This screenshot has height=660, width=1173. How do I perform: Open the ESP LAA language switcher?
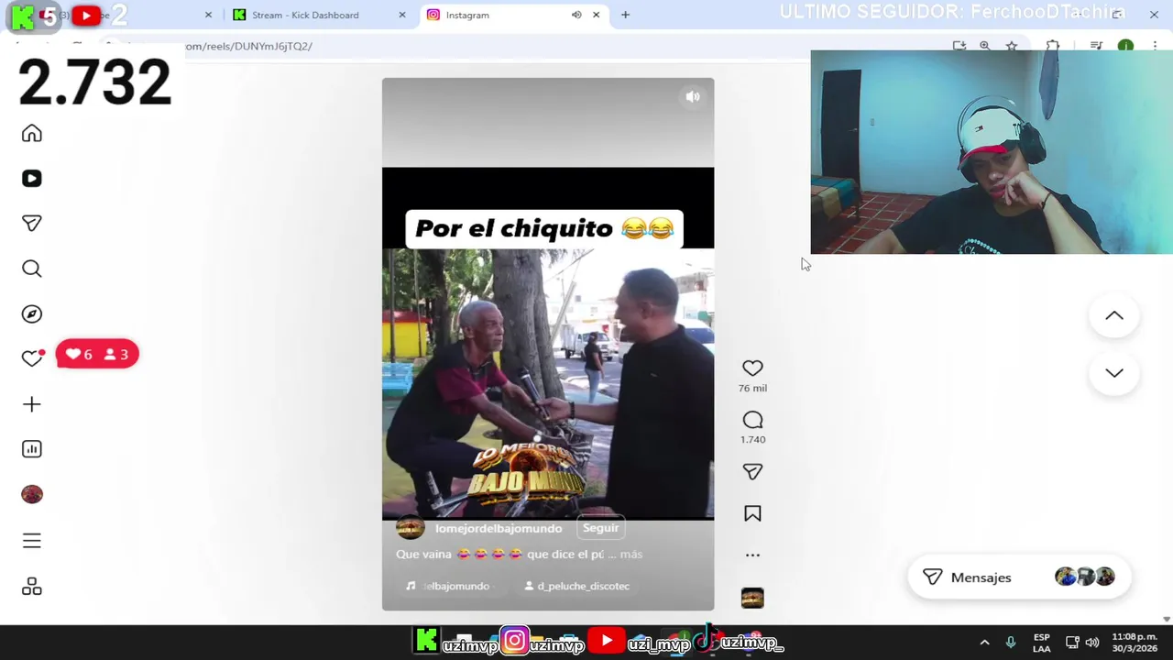tap(1042, 643)
